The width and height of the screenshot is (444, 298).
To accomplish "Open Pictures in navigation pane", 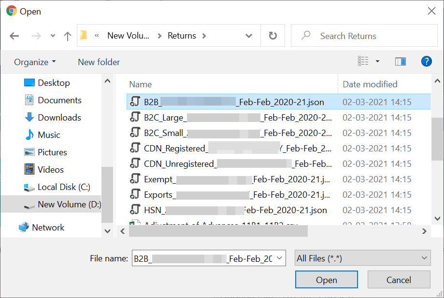I will click(x=45, y=152).
